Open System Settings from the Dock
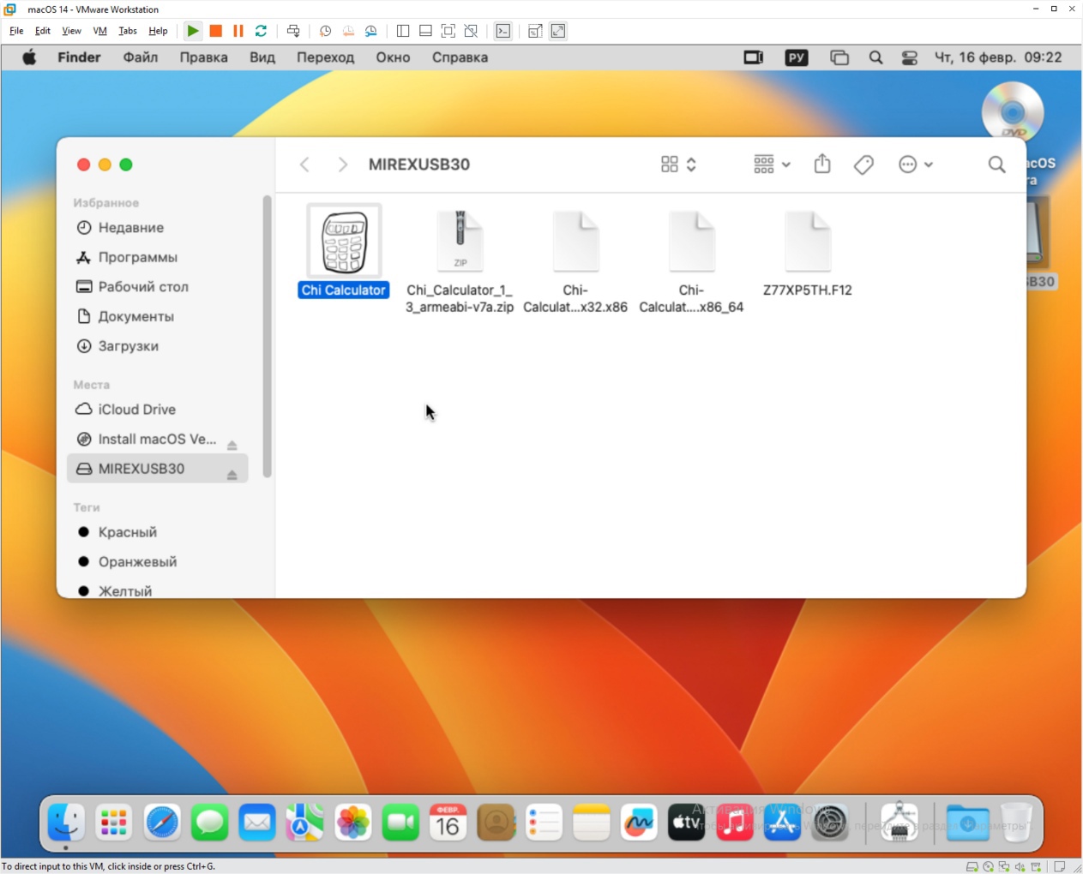1083x874 pixels. 830,823
